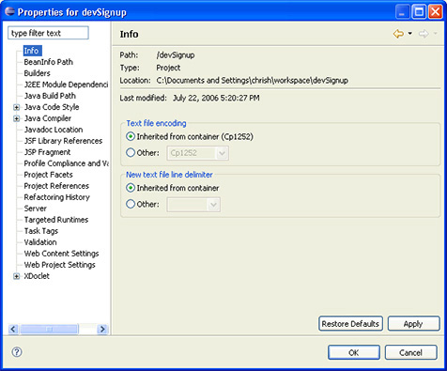Select Web Content Settings
Screen dimensions: 447x371
click(x=61, y=254)
